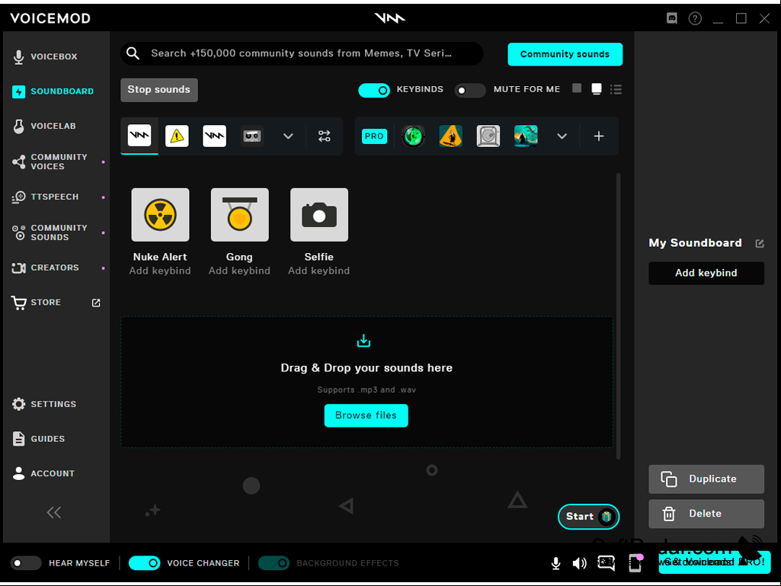Collapse the sidebar with the double chevron
Viewport: 781px width, 586px height.
[x=54, y=512]
